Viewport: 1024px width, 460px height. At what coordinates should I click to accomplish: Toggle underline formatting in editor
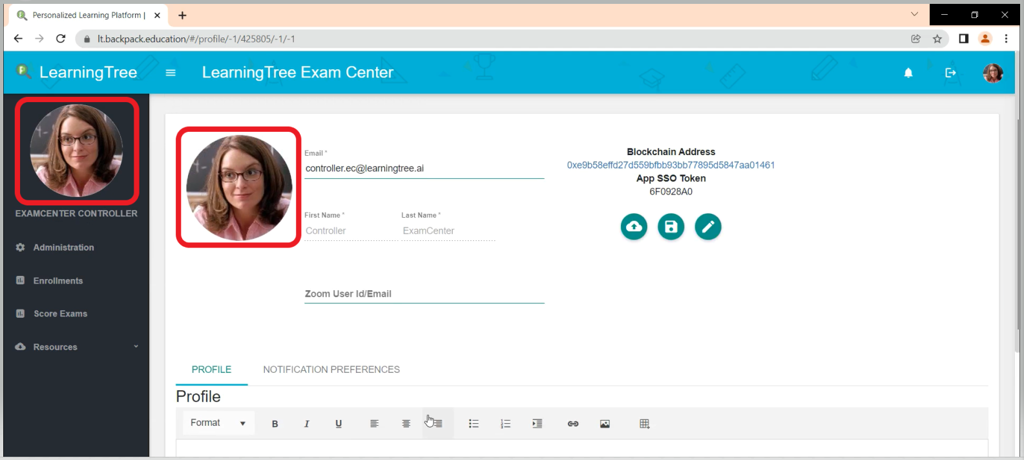point(339,424)
